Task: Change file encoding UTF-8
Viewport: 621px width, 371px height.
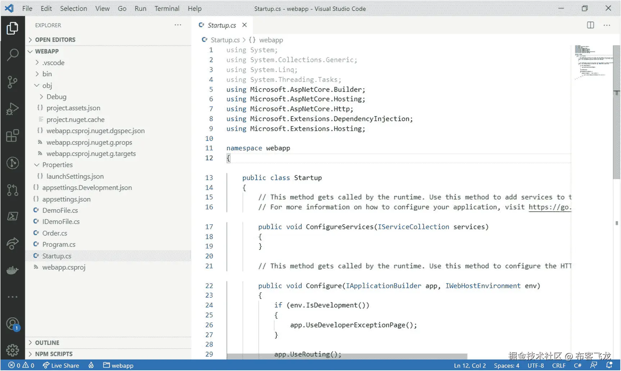Action: 536,365
